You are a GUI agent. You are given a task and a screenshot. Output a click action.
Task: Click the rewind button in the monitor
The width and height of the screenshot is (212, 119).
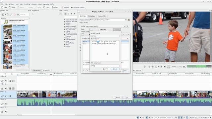[152, 67]
